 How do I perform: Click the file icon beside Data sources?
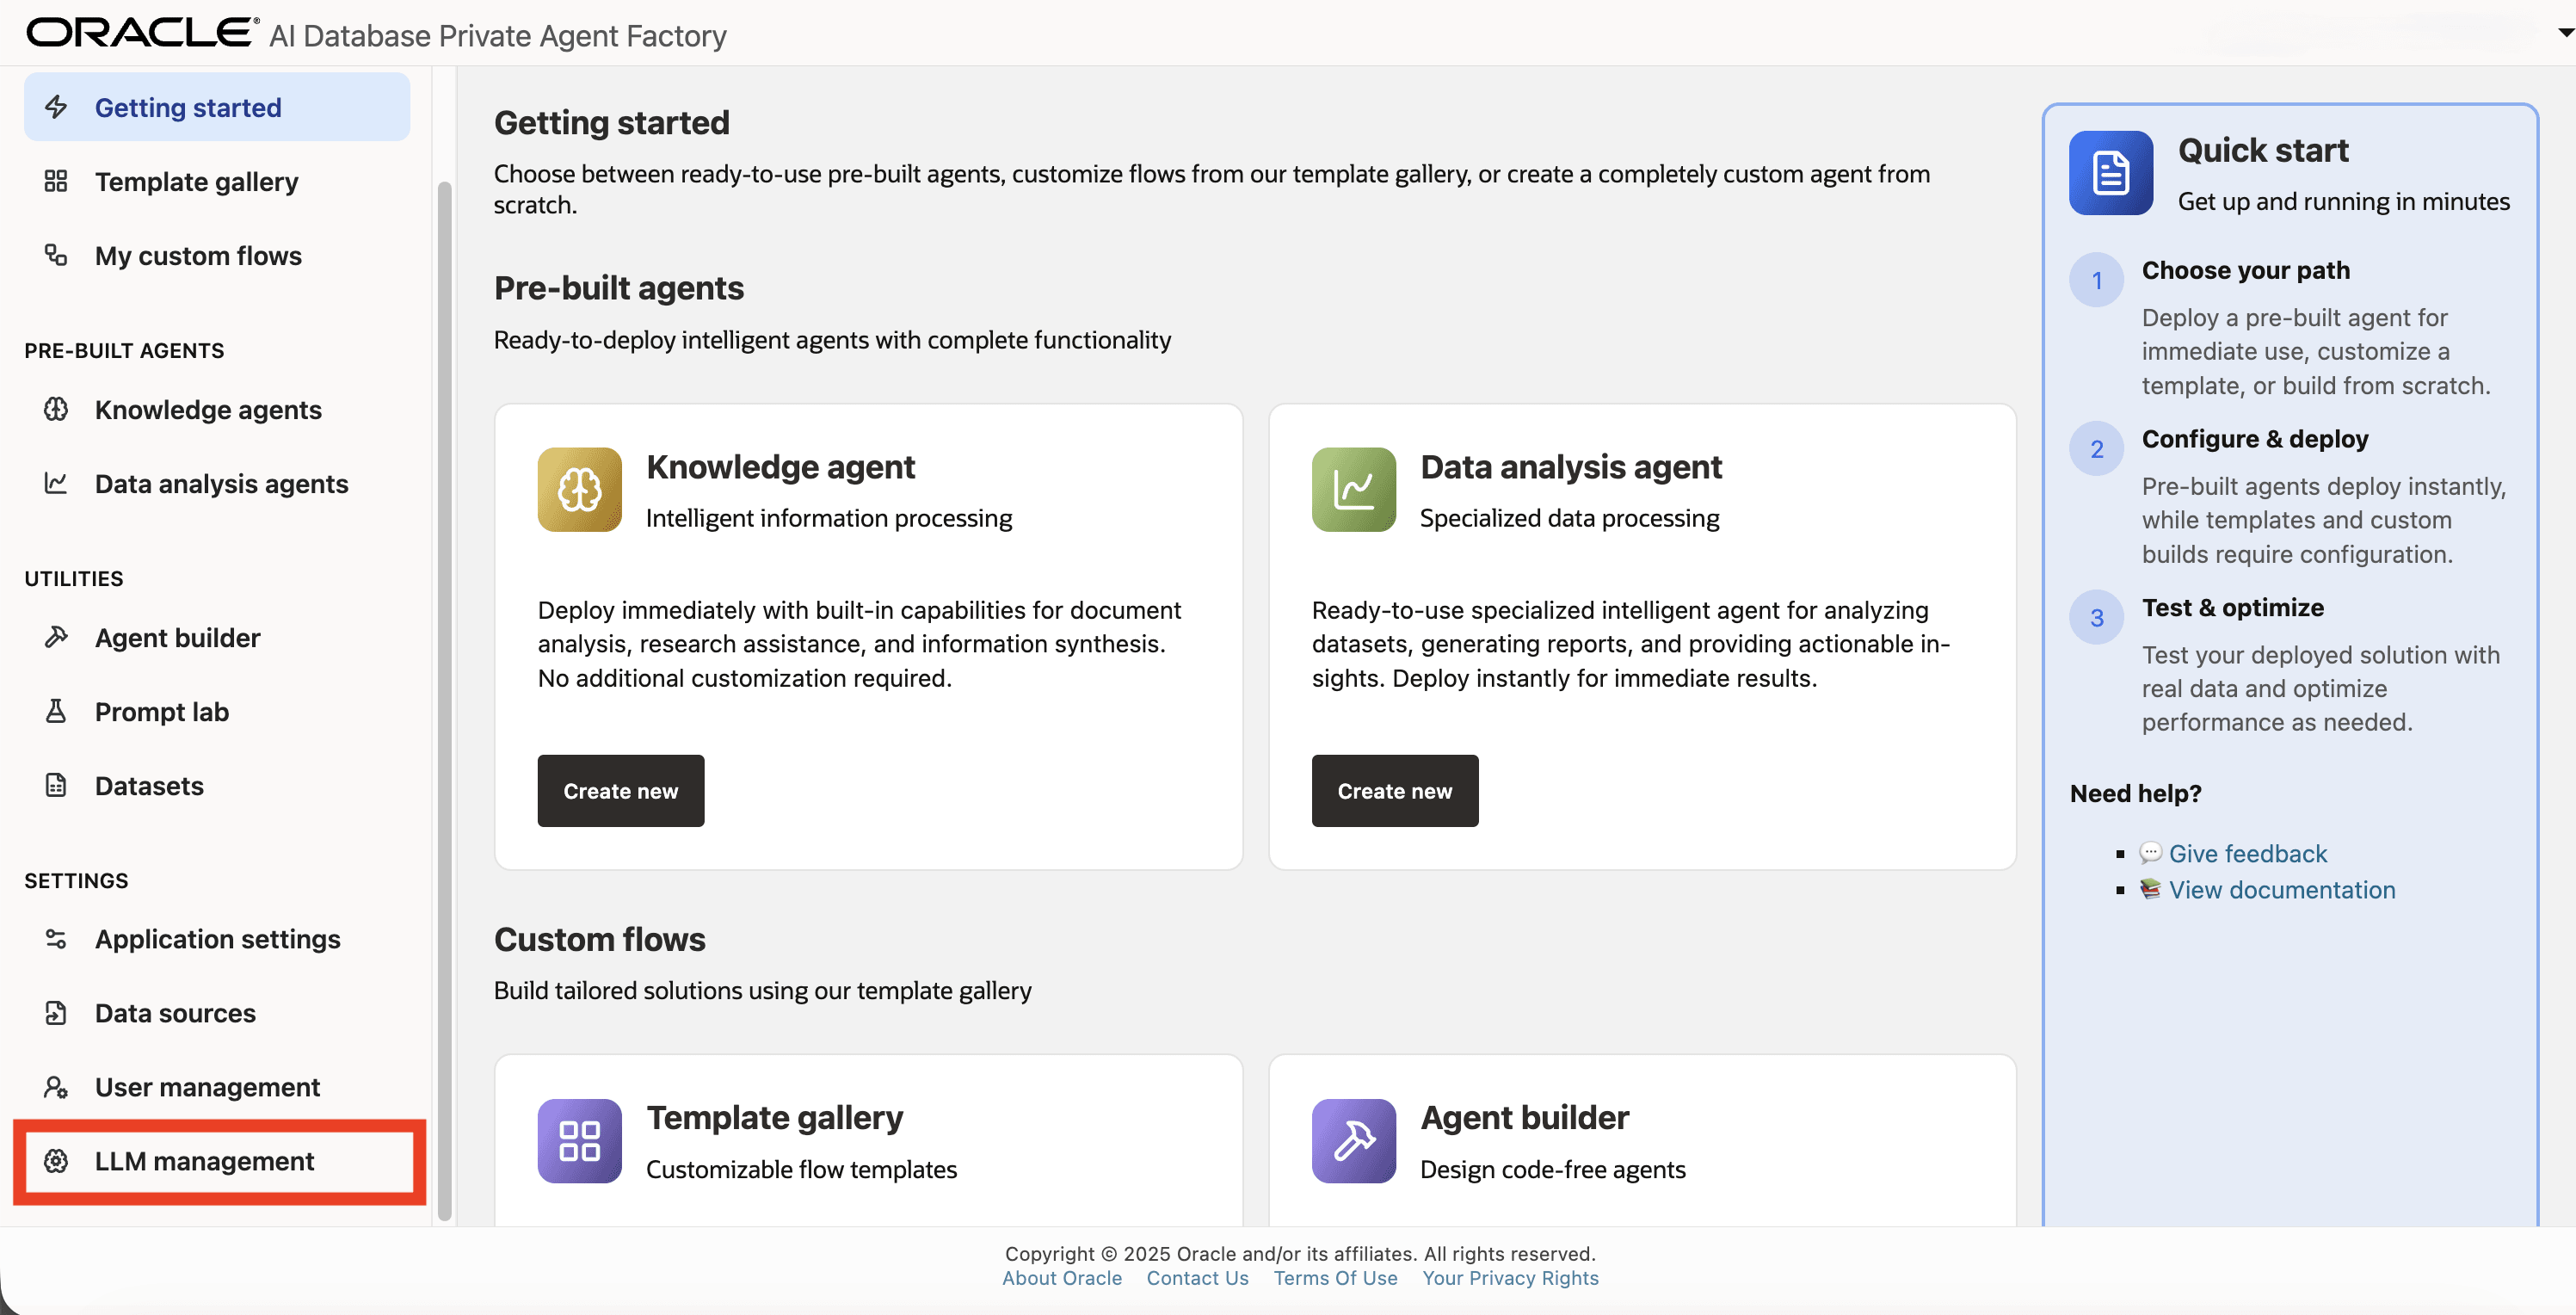tap(56, 1013)
